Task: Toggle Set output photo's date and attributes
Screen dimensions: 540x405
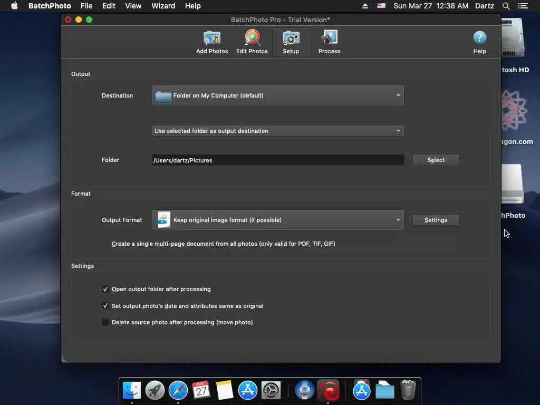Action: (105, 306)
